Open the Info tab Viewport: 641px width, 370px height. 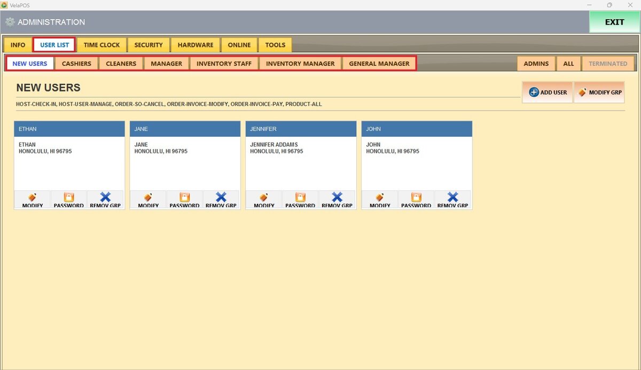(18, 45)
